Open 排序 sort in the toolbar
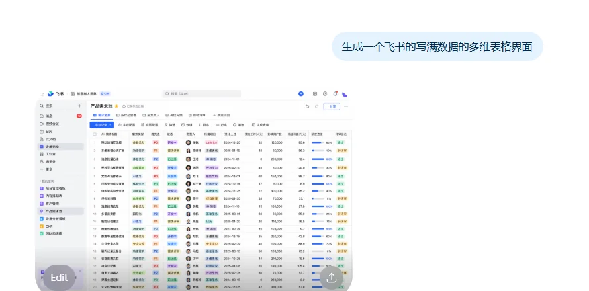The height and width of the screenshot is (291, 589). coord(204,124)
